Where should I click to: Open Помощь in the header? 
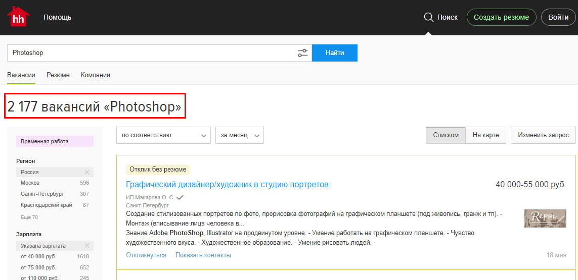click(58, 17)
